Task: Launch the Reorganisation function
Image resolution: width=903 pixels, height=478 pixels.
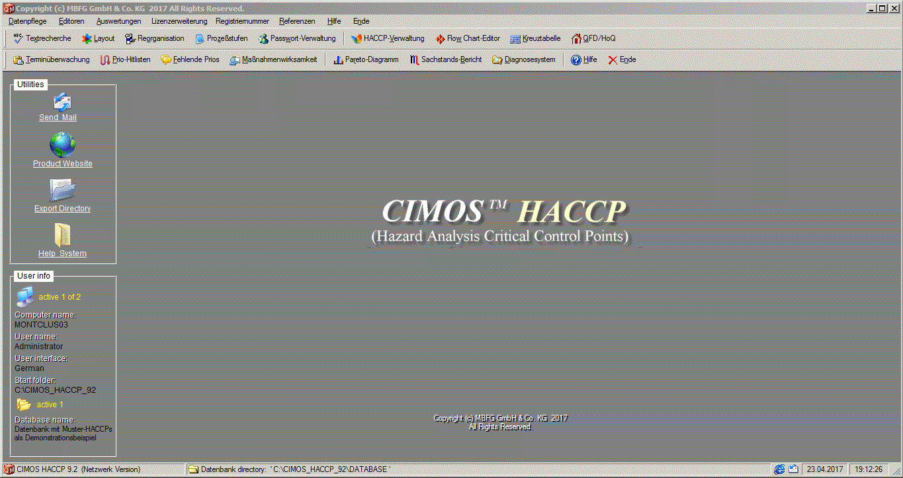Action: [155, 38]
